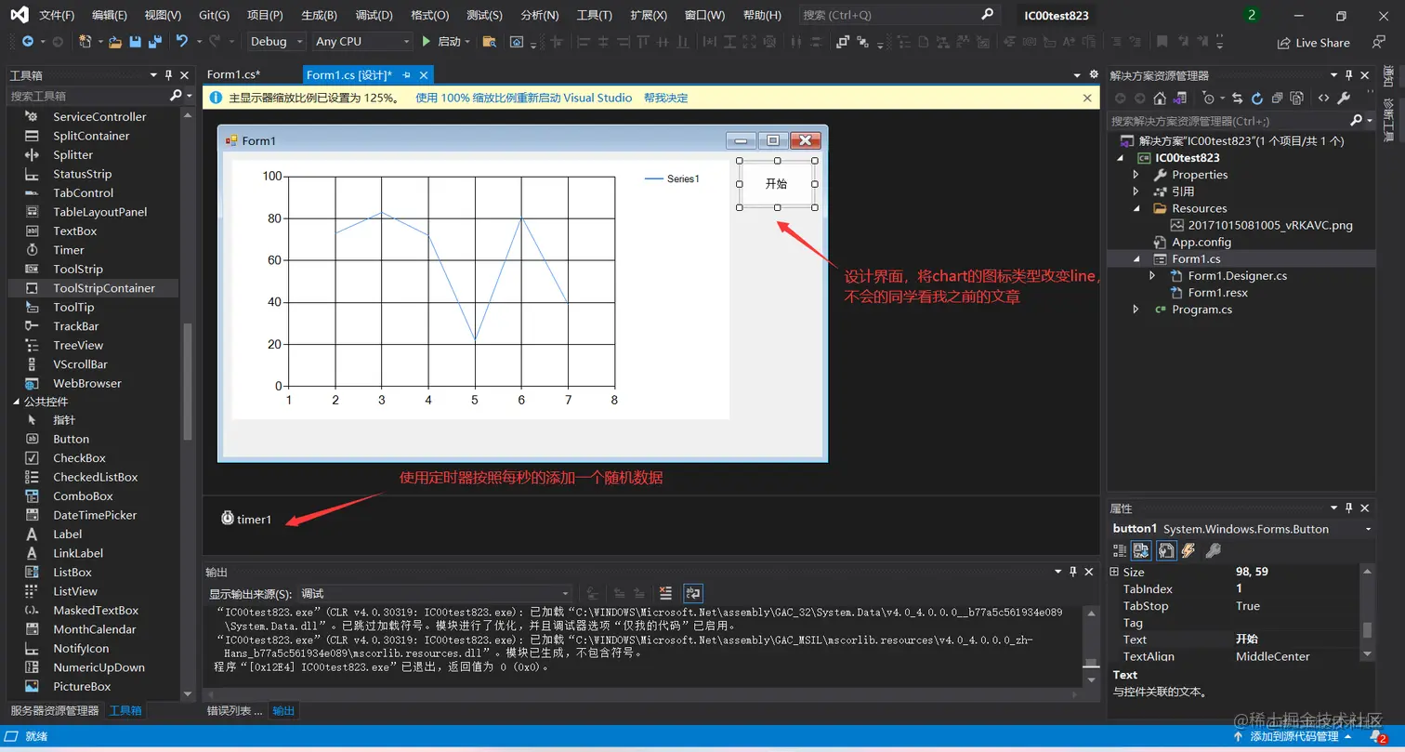Click Sync with Active Document icon
1405x752 pixels.
[1237, 98]
